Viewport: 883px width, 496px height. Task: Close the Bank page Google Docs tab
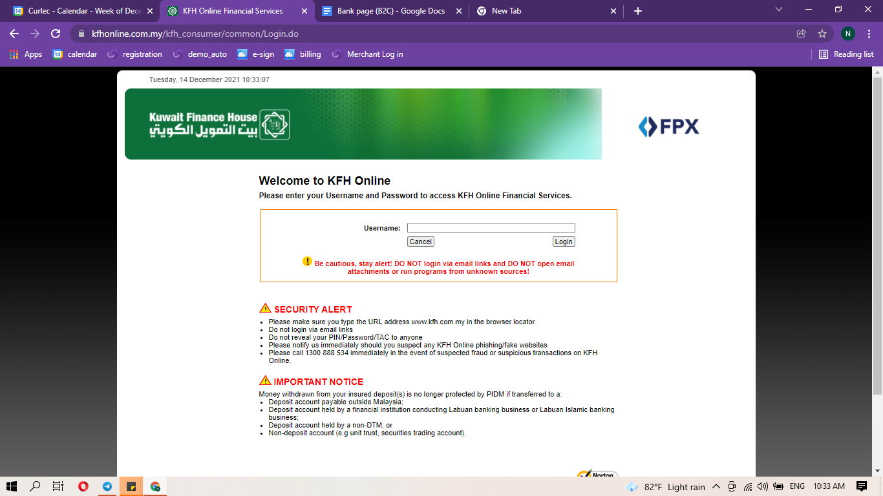[459, 11]
